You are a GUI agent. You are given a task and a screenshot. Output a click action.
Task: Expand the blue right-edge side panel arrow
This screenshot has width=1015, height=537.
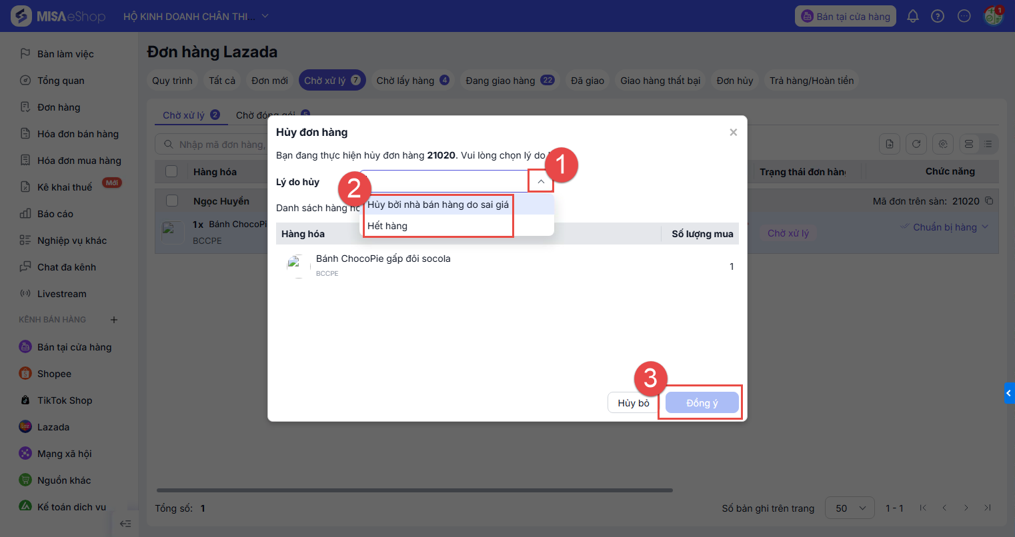click(1009, 393)
